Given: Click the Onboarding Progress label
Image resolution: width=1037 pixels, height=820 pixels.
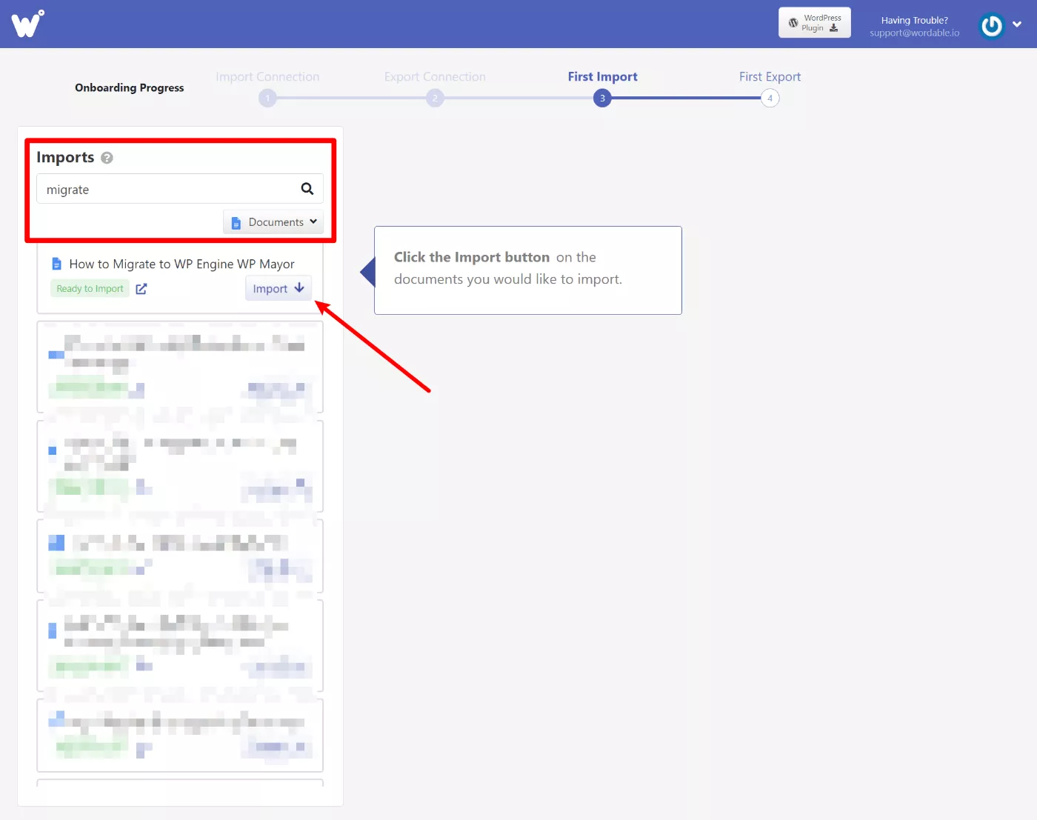Looking at the screenshot, I should point(130,87).
